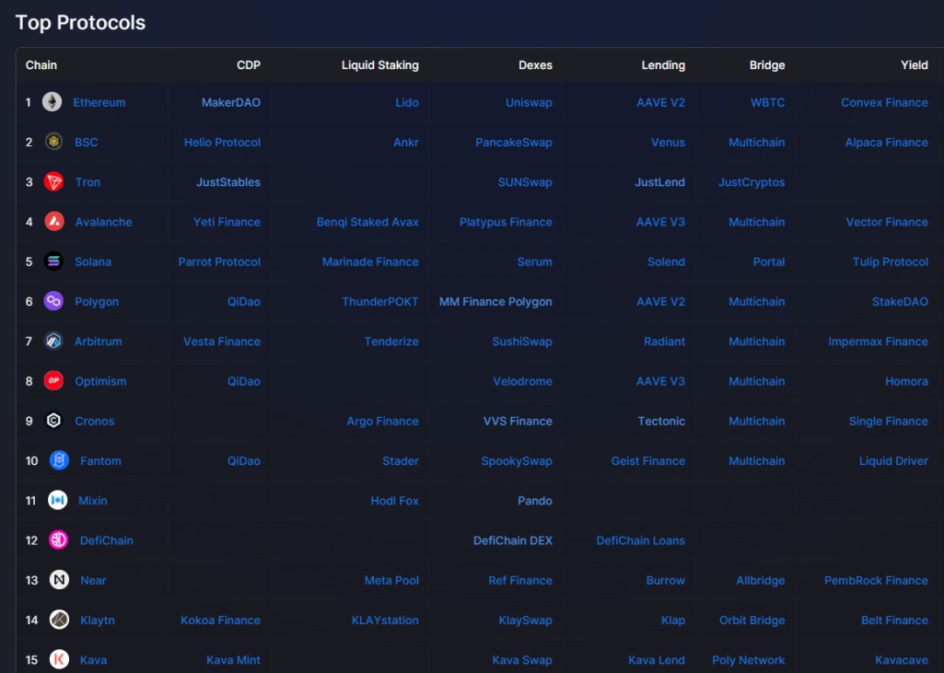
Task: Click the Polygon purple logo icon
Action: pyautogui.click(x=54, y=302)
